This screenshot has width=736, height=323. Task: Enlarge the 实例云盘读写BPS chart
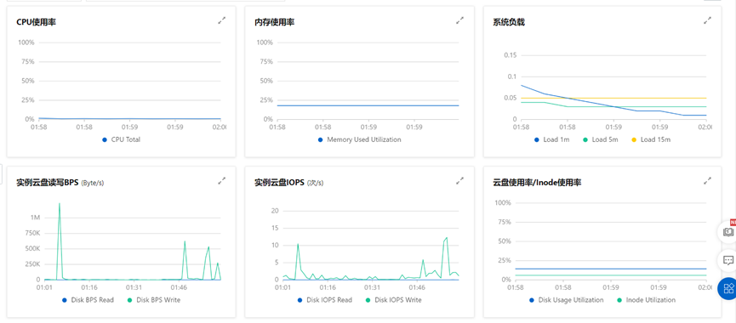221,180
